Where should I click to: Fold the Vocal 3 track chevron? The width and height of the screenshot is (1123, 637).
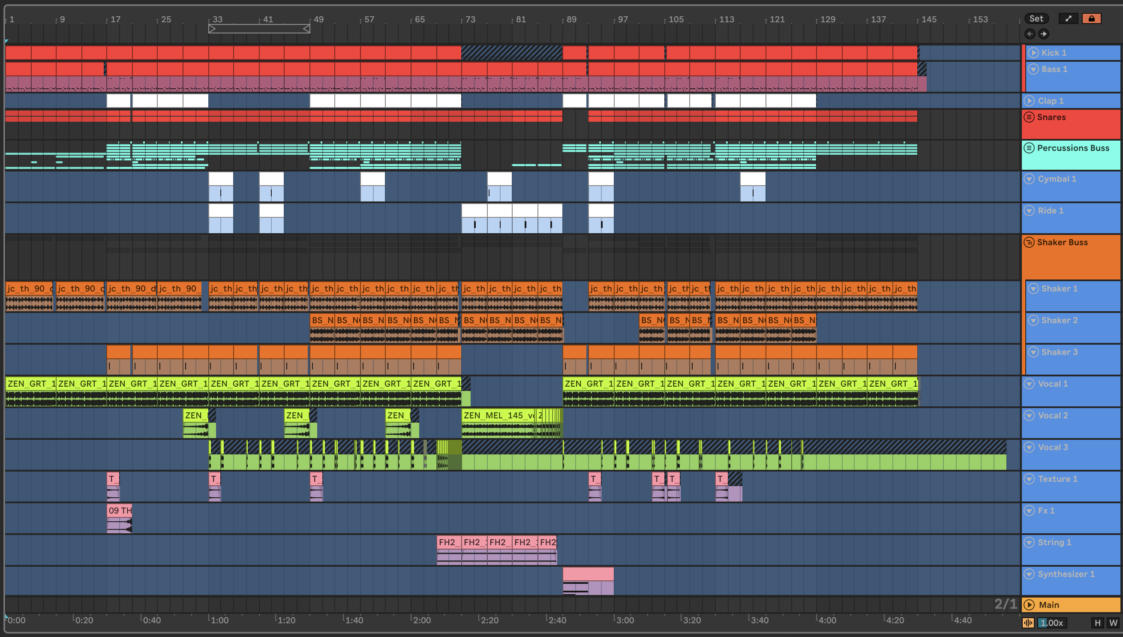[x=1030, y=447]
